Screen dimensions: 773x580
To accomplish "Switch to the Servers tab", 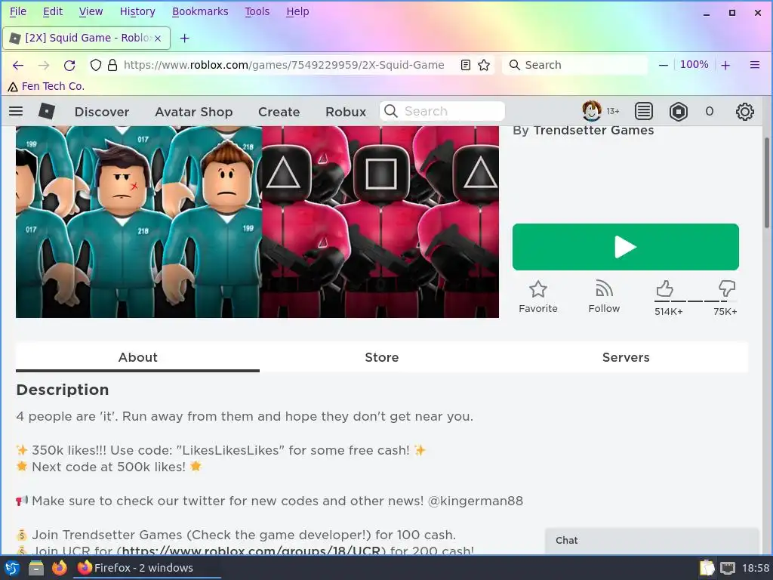I will pos(626,357).
